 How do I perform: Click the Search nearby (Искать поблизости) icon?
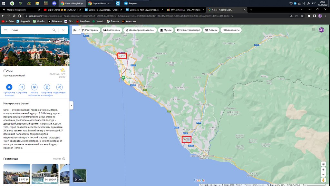point(34,87)
